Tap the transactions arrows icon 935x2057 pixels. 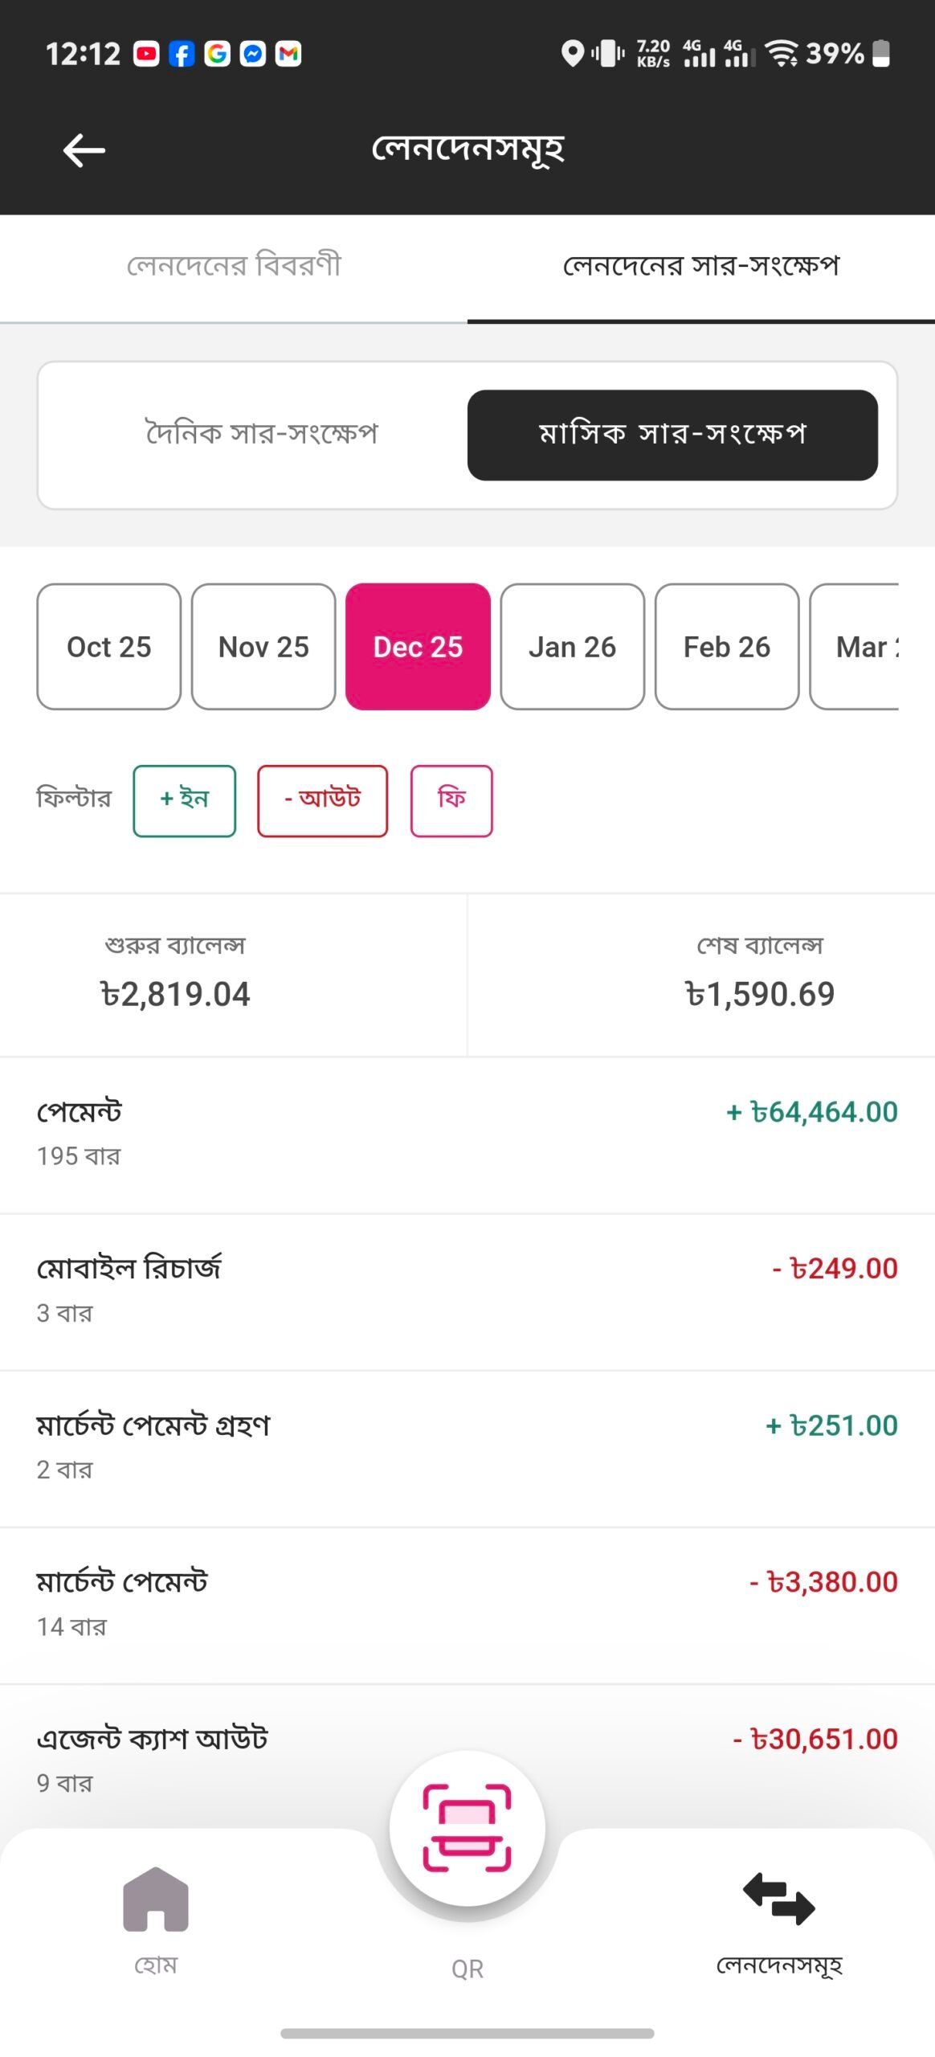pyautogui.click(x=778, y=1900)
